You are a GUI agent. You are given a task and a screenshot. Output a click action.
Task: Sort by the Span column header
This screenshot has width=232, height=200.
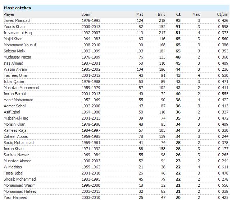click(x=86, y=14)
